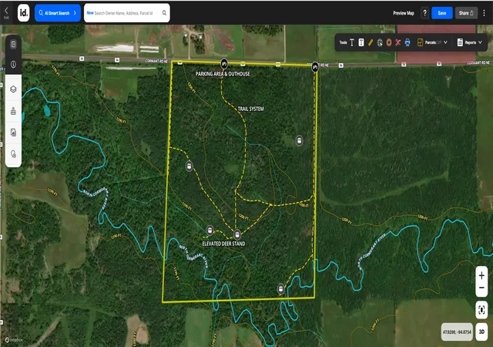This screenshot has height=347, width=493.
Task: Open the map layers stack icon
Action: 13,89
